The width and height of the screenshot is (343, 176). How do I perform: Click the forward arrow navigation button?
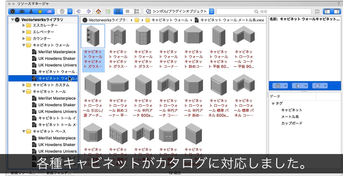[88, 11]
